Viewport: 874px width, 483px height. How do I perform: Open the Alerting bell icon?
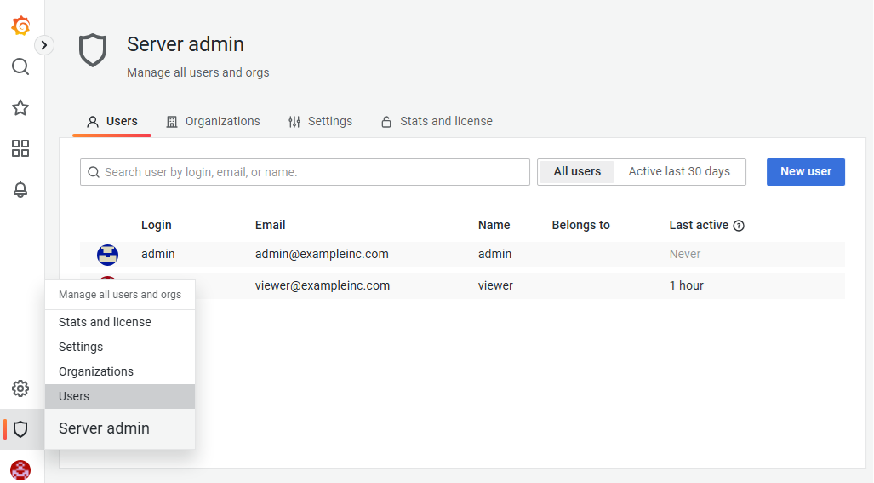20,189
